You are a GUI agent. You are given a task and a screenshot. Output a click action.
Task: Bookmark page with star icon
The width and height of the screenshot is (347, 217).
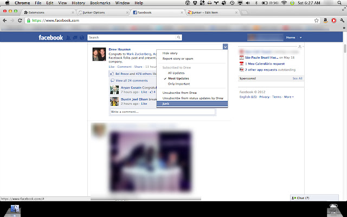pos(317,21)
